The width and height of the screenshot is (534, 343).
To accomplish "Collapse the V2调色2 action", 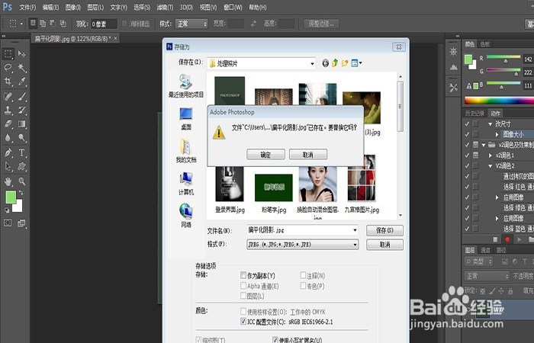I will tap(490, 165).
